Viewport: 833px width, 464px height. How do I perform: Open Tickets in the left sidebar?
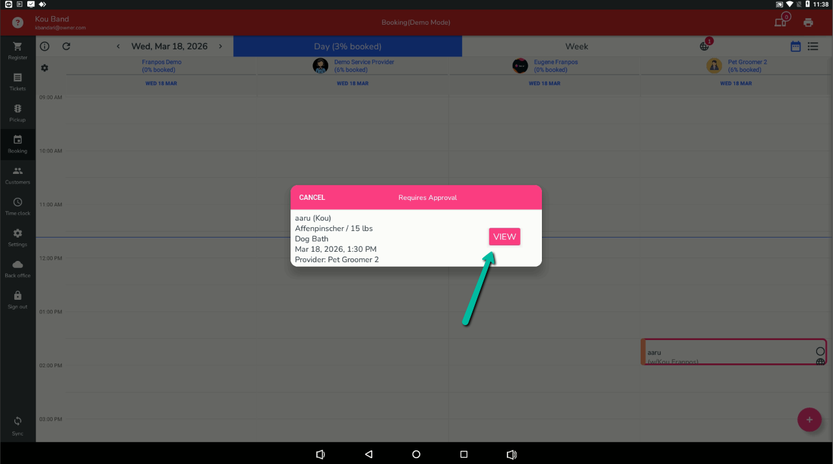[x=18, y=79]
